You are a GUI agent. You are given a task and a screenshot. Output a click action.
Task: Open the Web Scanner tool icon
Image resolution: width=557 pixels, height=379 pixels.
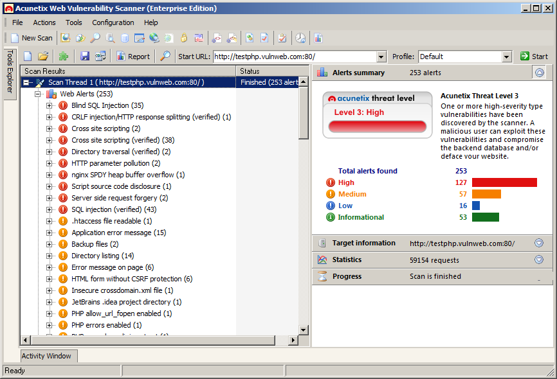(x=66, y=38)
